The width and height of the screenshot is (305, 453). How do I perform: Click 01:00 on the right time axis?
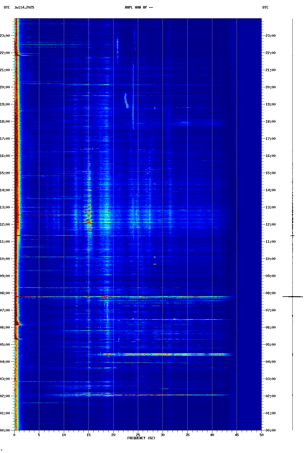pos(271,413)
